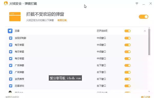Image resolution: width=154 pixels, height=98 pixels.
Task: Click the Huorong Security logo in title bar
Action: (6, 4)
